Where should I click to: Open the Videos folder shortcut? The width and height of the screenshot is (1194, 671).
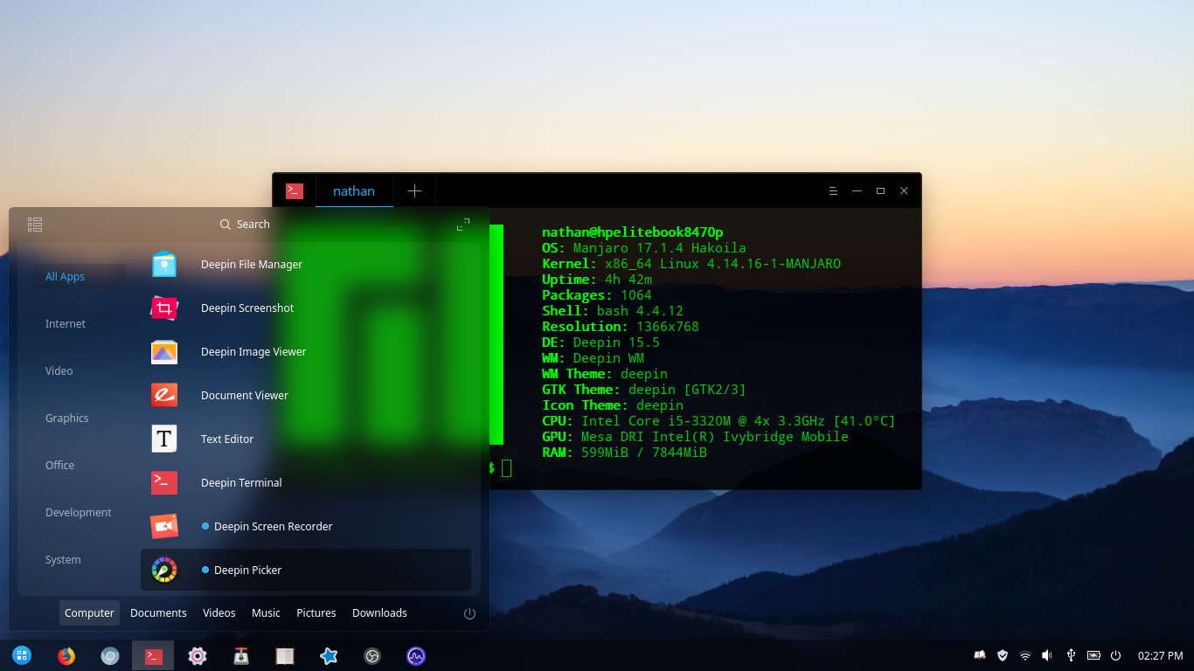(x=219, y=613)
